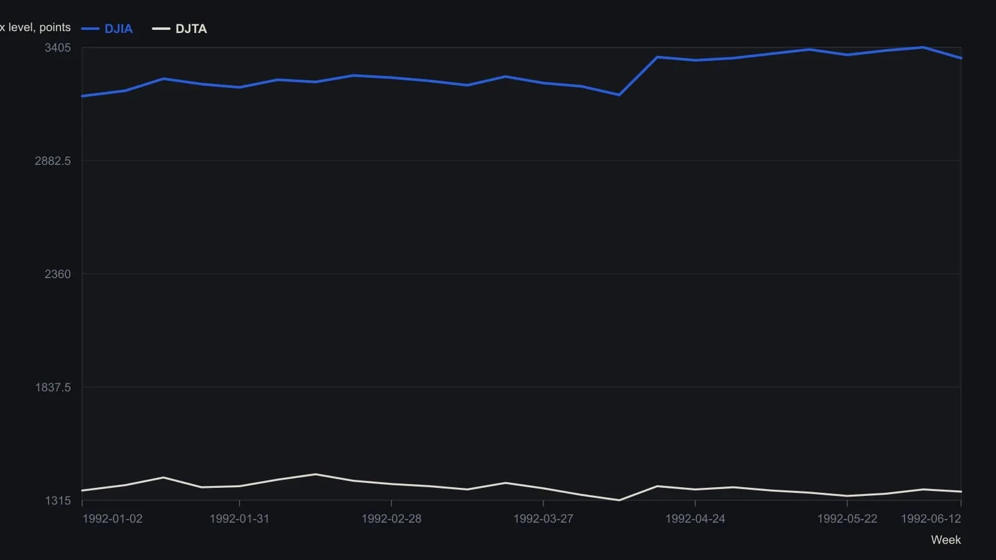996x560 pixels.
Task: Click the index level, points axis title
Action: [x=35, y=27]
